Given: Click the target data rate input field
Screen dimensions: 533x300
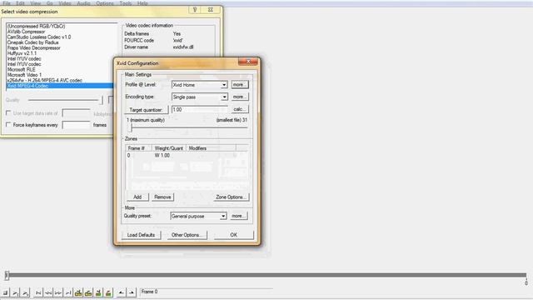Looking at the screenshot, I should 76,113.
